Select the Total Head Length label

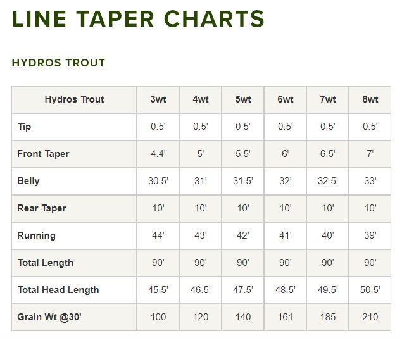[58, 290]
